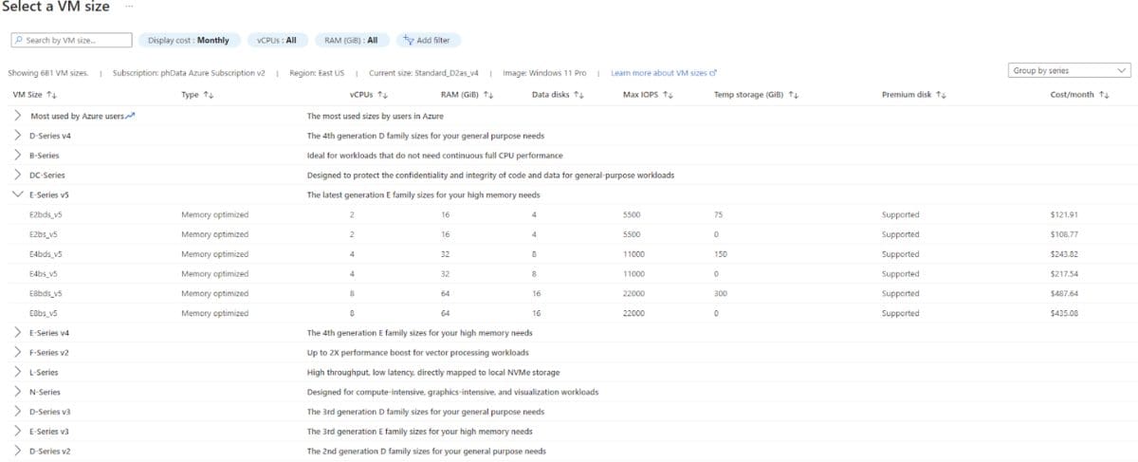Sort by the VM Size column
The image size is (1138, 462).
pos(35,95)
